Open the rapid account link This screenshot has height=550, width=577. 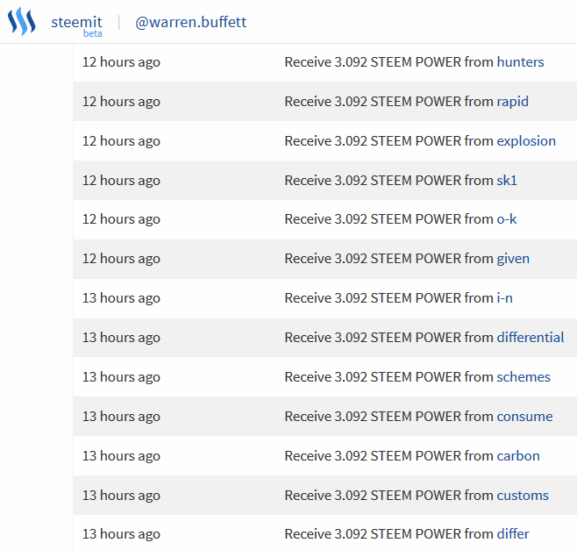pos(513,102)
